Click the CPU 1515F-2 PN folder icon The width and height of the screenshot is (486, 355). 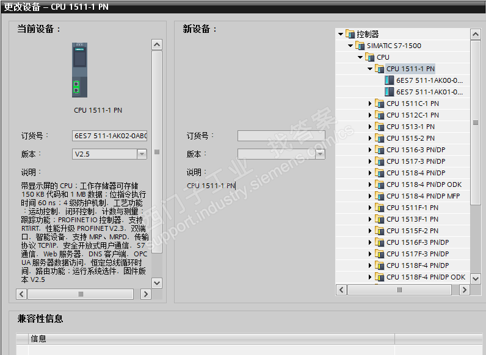[380, 231]
